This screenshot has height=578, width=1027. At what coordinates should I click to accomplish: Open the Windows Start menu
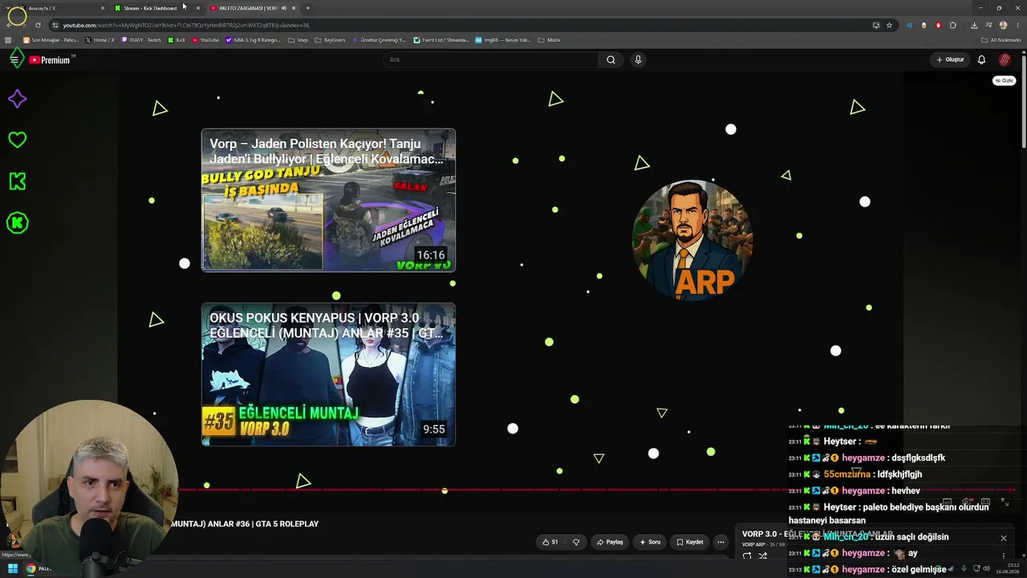tap(12, 568)
